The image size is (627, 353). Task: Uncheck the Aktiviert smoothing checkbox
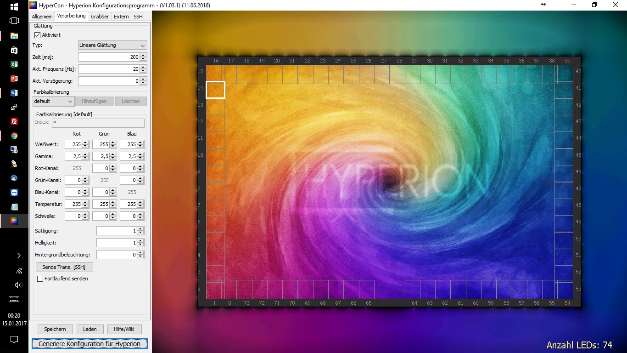click(x=38, y=35)
